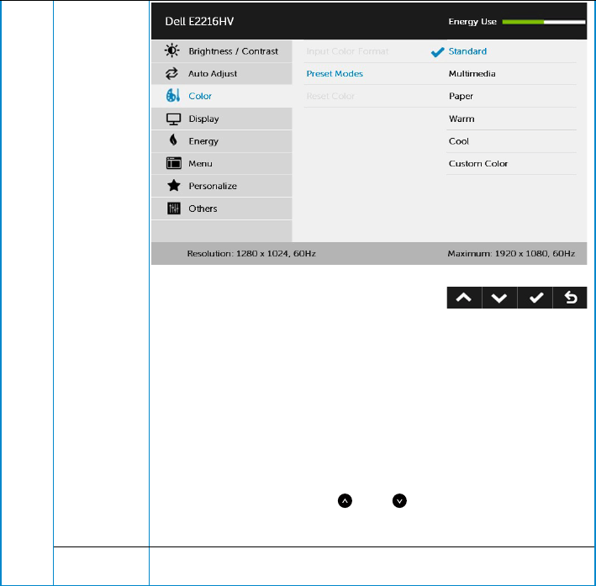Click the Energy Use level bar
596x586 pixels.
tap(544, 22)
